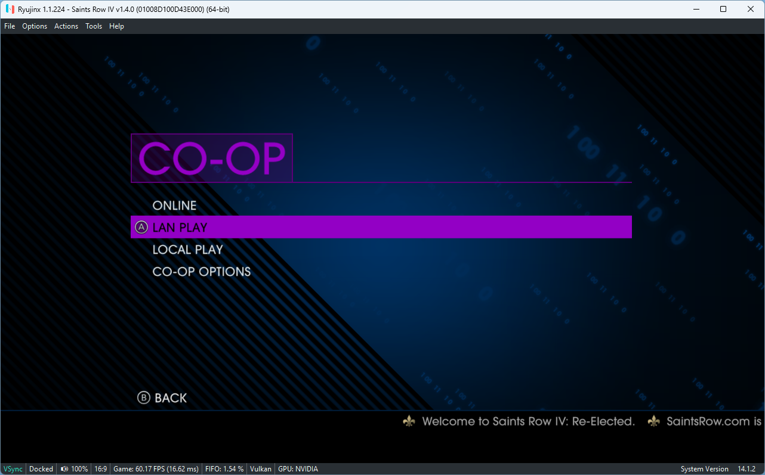This screenshot has width=765, height=475.
Task: Open the Tools menu
Action: 94,26
